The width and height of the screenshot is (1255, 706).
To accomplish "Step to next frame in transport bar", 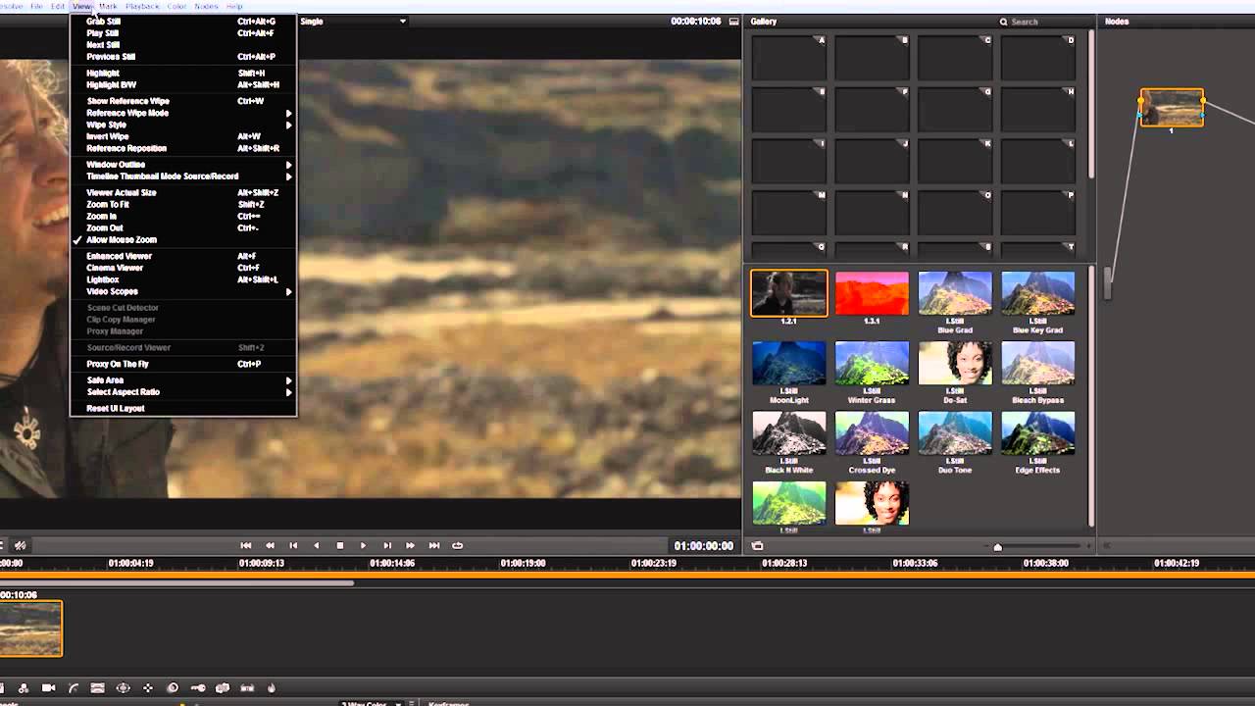I will [387, 545].
